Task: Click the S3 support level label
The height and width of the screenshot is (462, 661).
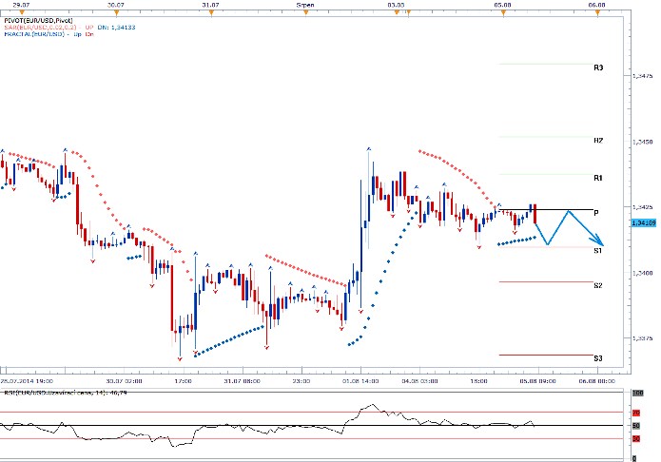Action: point(598,358)
